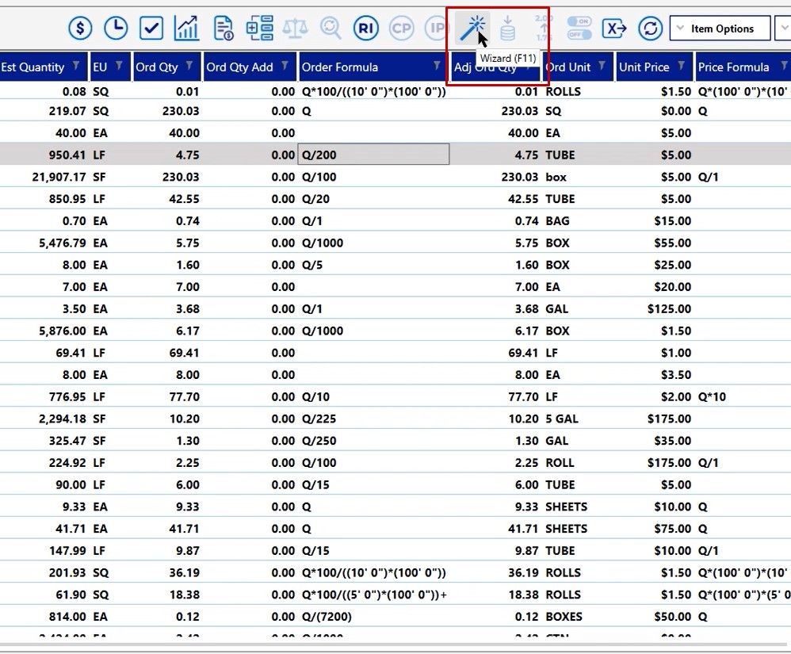Click the Ord Qty Add column header
Viewport: 791px width, 654px height.
(239, 67)
